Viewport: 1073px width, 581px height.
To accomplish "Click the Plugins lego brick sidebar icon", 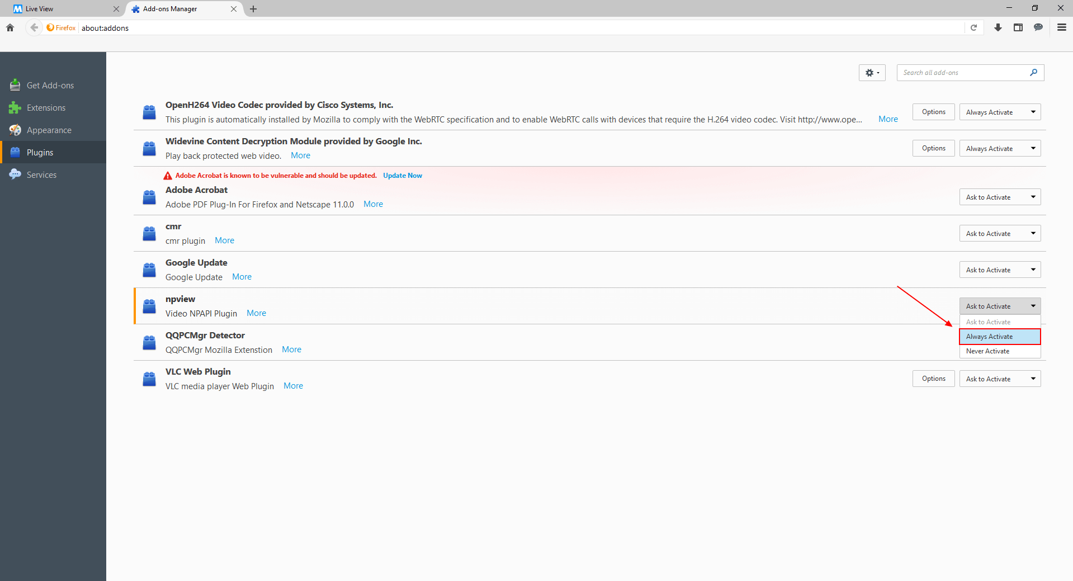I will (x=15, y=152).
